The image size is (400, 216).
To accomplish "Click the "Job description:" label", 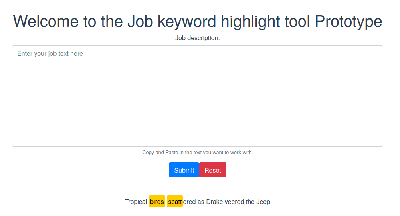I will [x=197, y=38].
